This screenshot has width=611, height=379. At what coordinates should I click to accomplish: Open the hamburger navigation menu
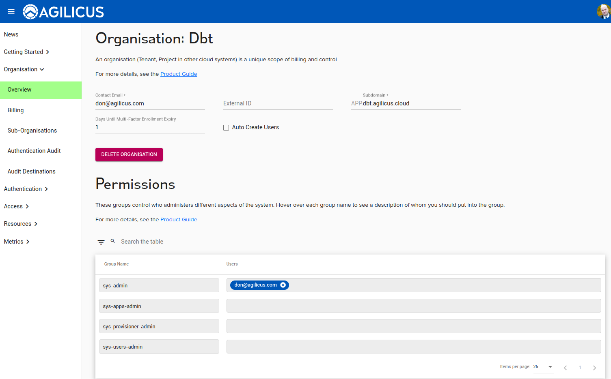[x=11, y=11]
